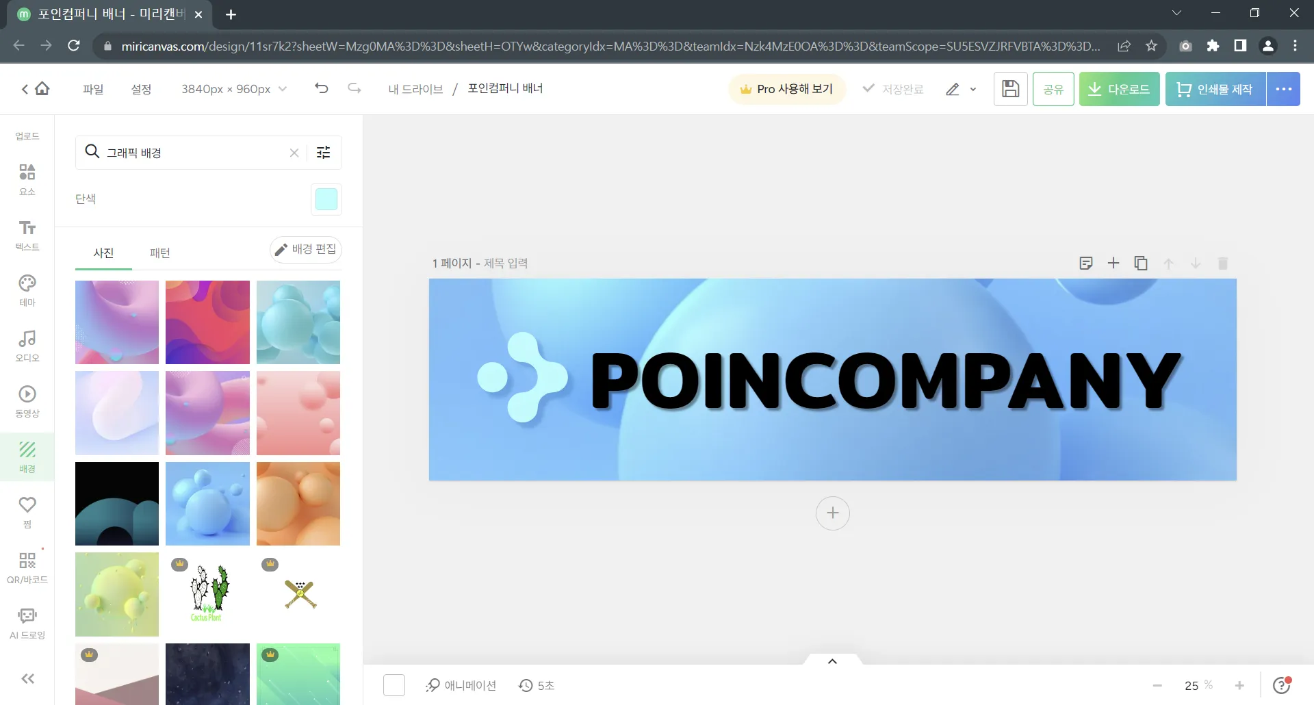Click the white page color box in bottom bar

point(394,685)
